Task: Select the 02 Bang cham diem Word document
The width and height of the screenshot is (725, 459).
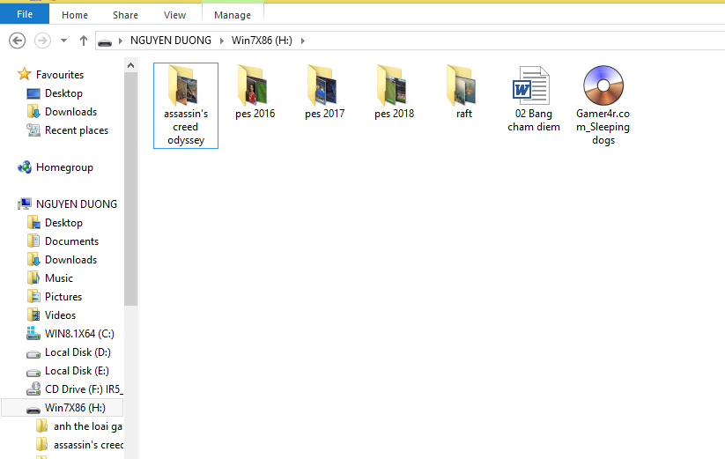Action: point(534,99)
